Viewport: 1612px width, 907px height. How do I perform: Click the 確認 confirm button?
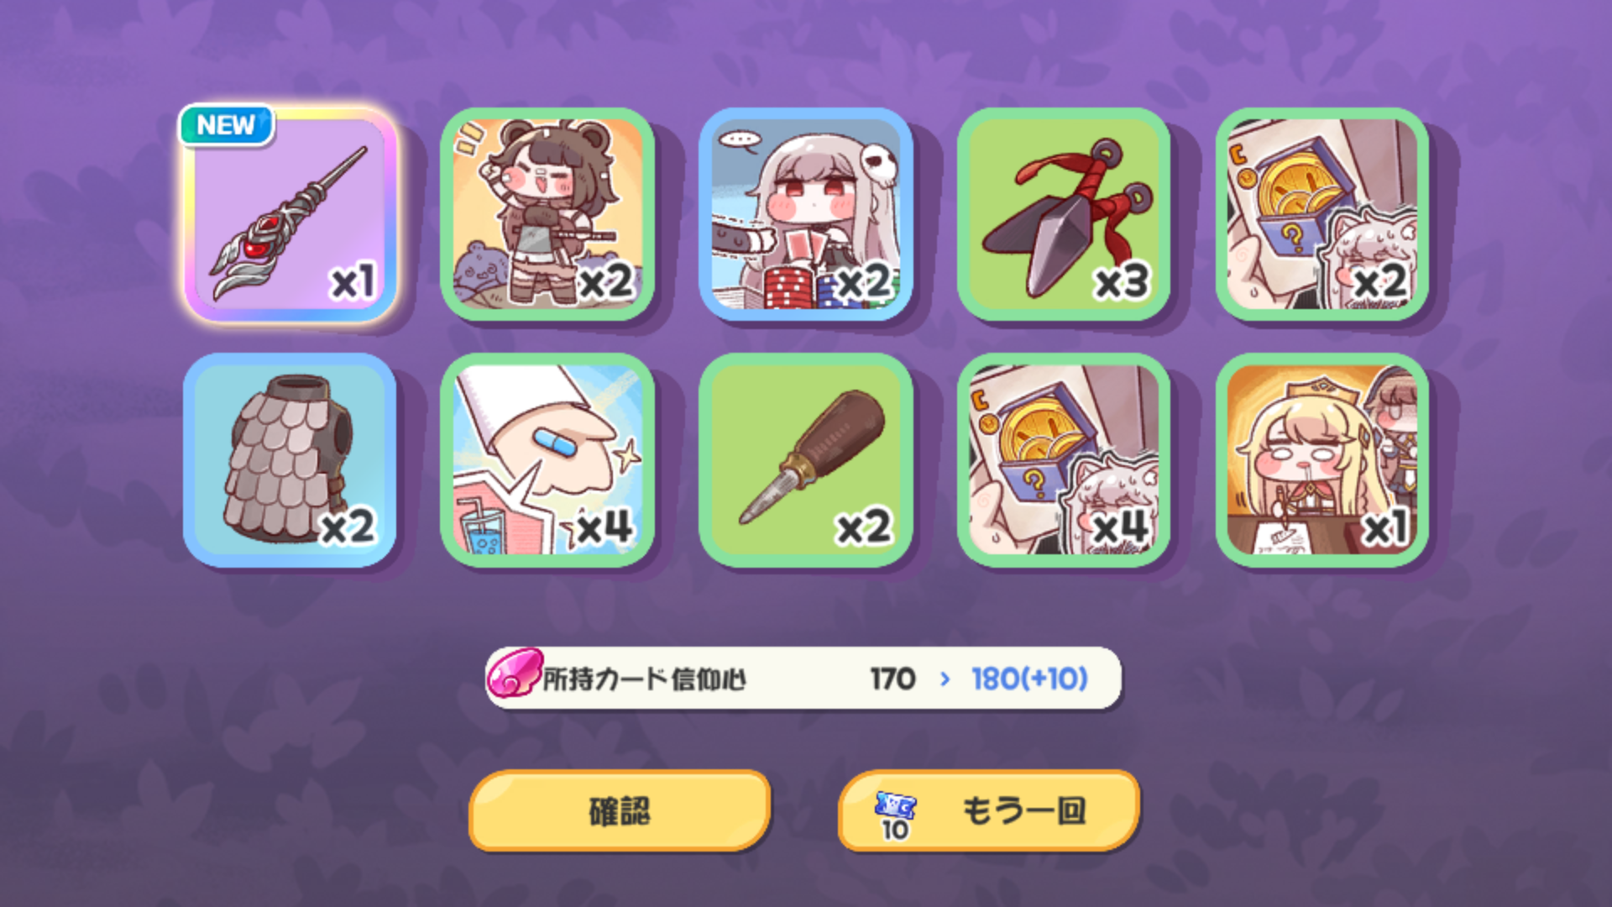click(x=620, y=810)
